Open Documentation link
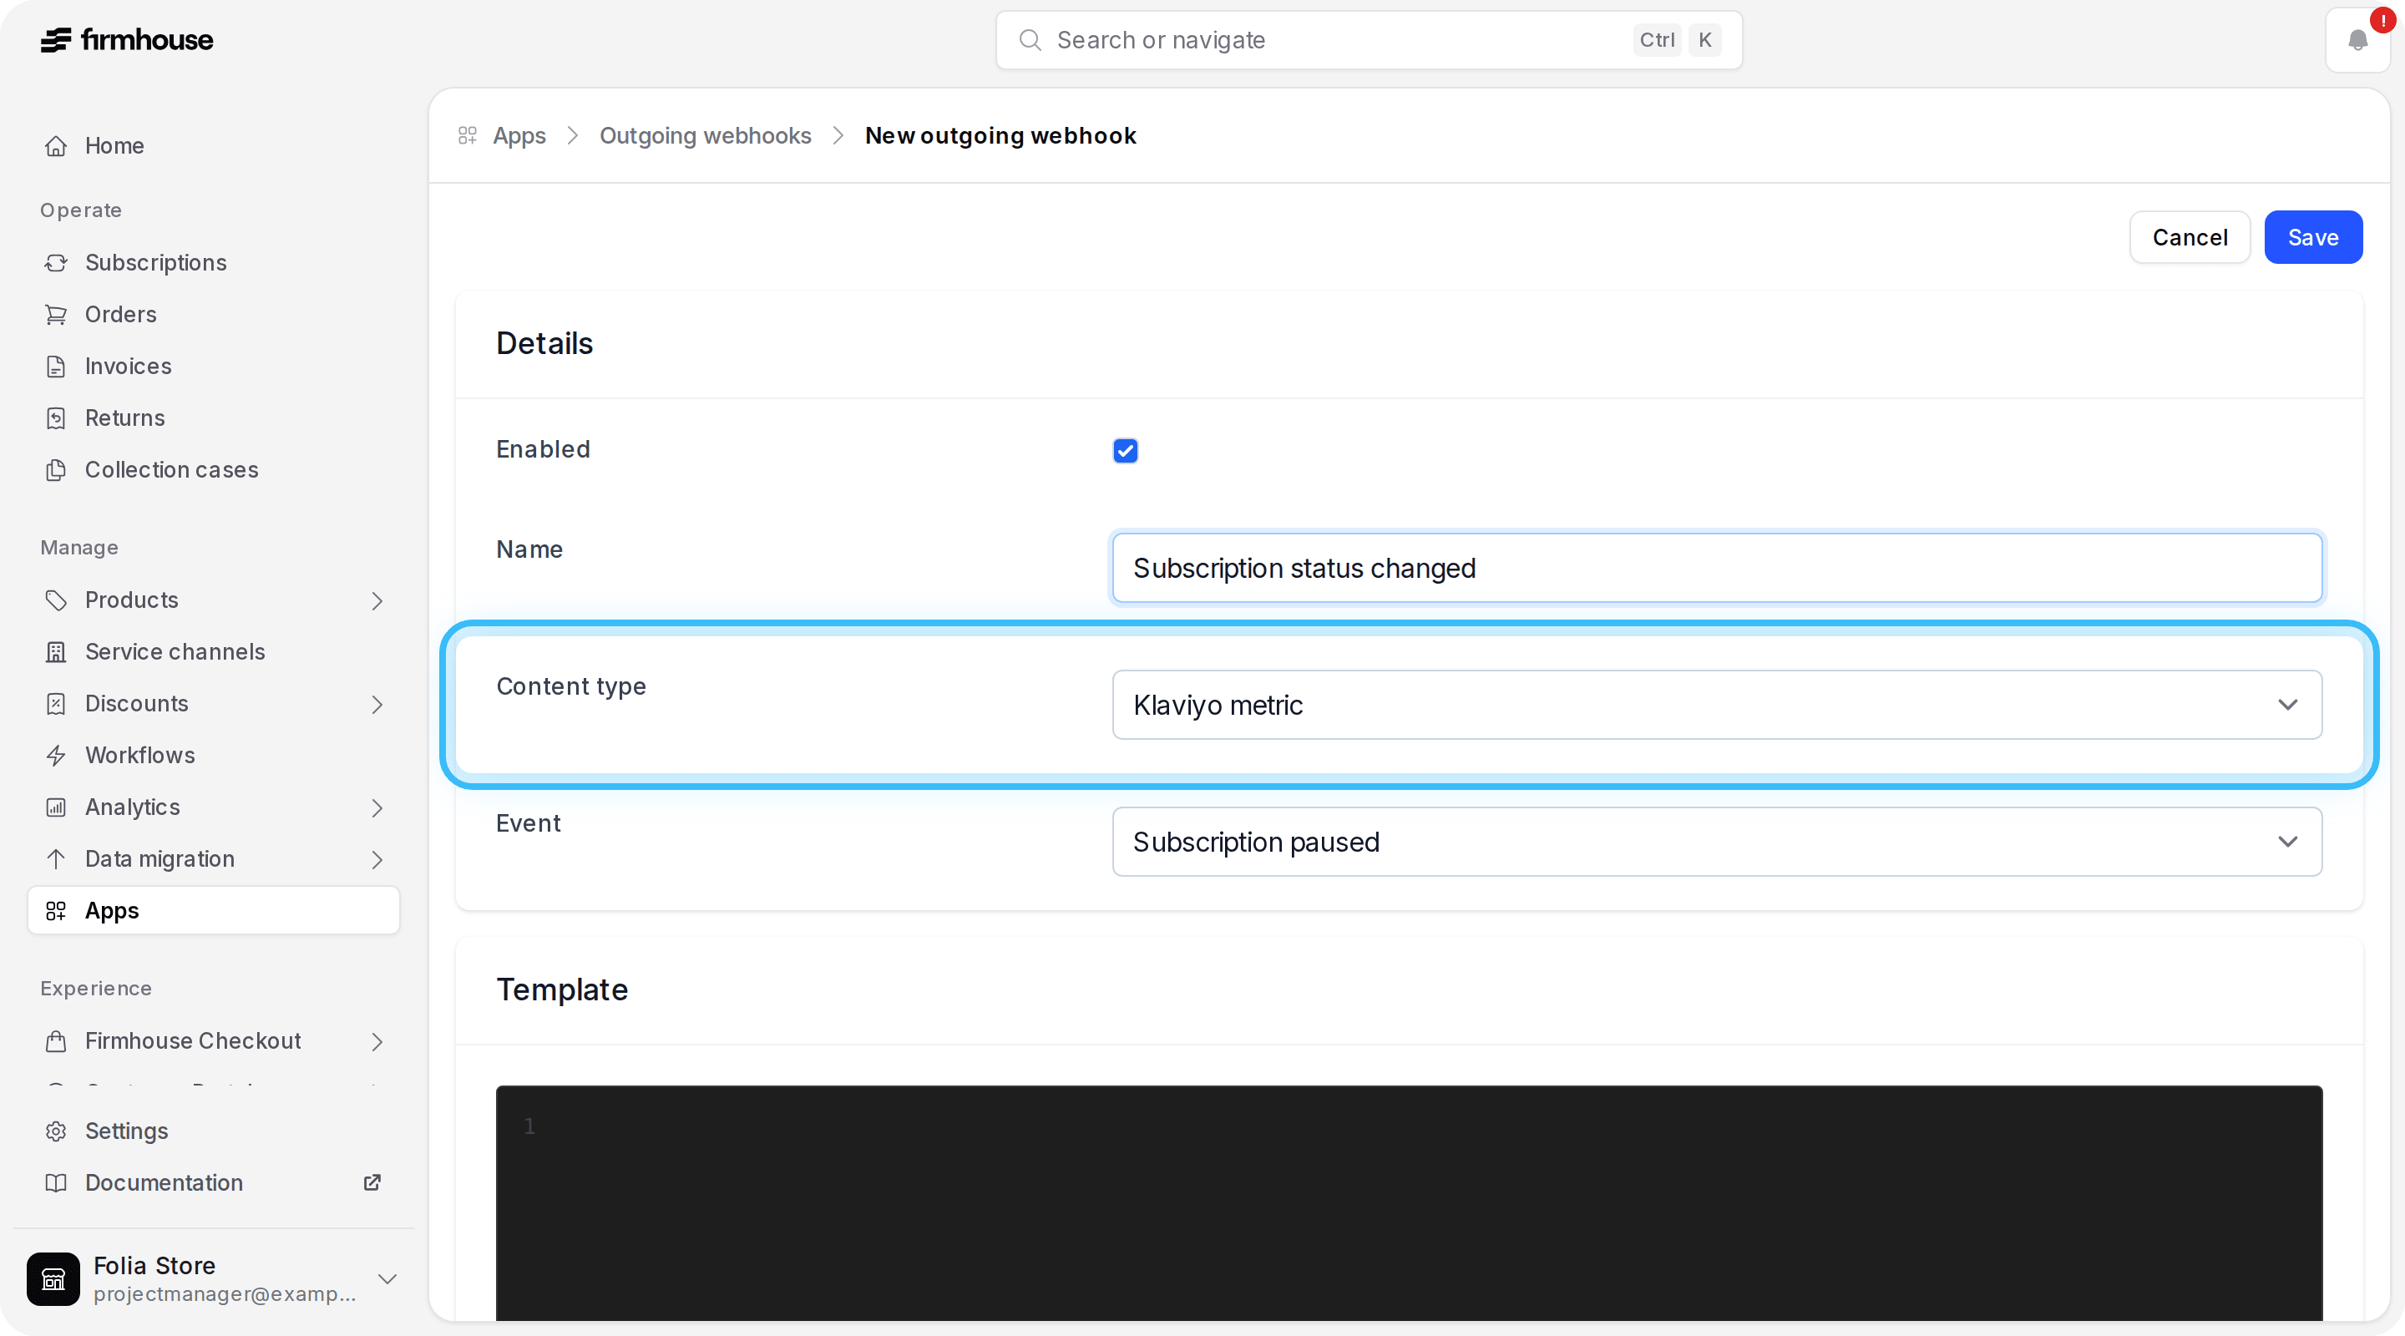This screenshot has height=1336, width=2405. pyautogui.click(x=214, y=1183)
